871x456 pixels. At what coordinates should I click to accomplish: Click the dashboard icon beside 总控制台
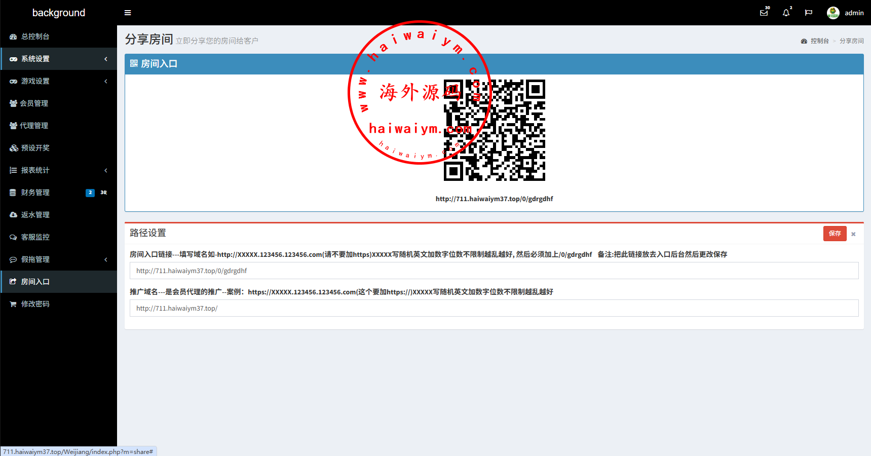click(x=13, y=36)
